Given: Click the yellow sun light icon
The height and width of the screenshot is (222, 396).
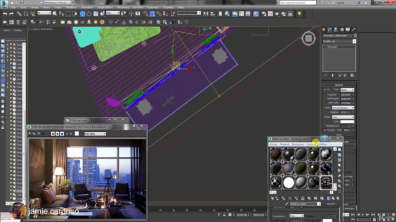Looking at the screenshot, I should click(x=95, y=22).
